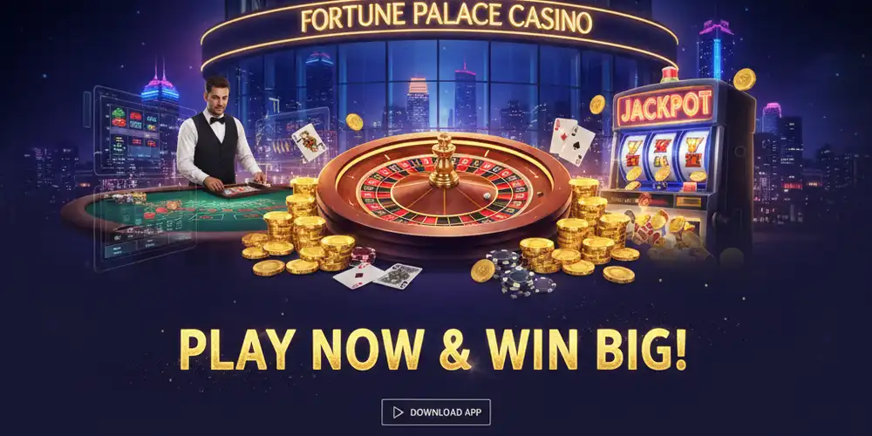Click the two cards lying below the roulette wheel
872x436 pixels.
click(377, 276)
